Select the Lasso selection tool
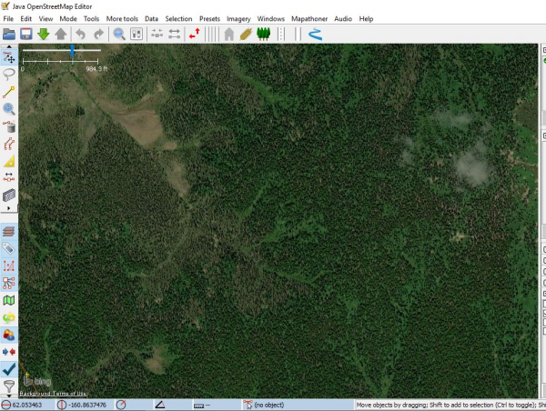 (9, 75)
